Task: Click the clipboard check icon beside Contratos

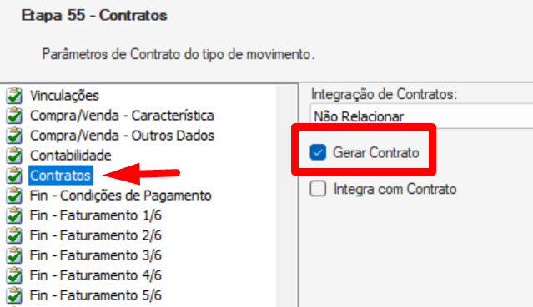Action: (14, 176)
